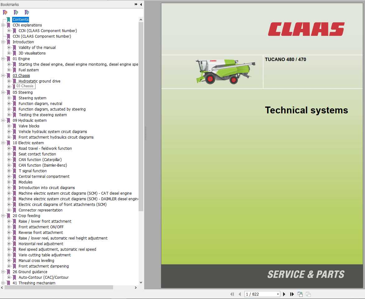
Task: Click the next page arrow icon
Action: point(284,294)
